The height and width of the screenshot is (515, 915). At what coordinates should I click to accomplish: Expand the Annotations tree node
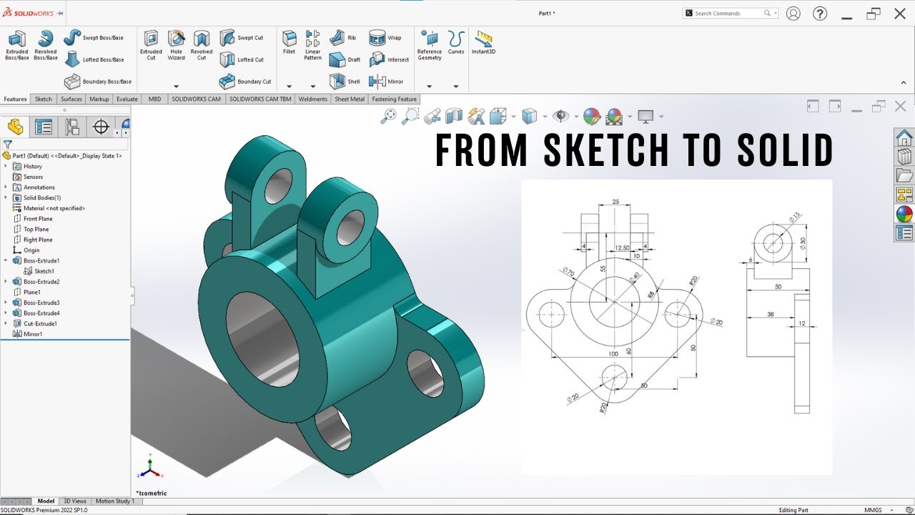click(6, 187)
